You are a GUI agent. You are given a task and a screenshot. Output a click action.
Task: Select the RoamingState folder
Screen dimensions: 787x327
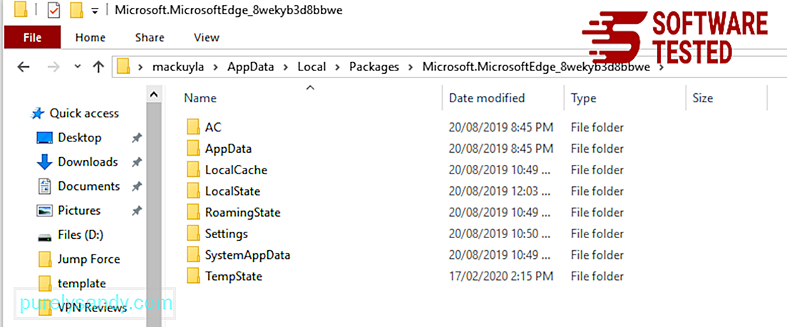[x=242, y=213]
